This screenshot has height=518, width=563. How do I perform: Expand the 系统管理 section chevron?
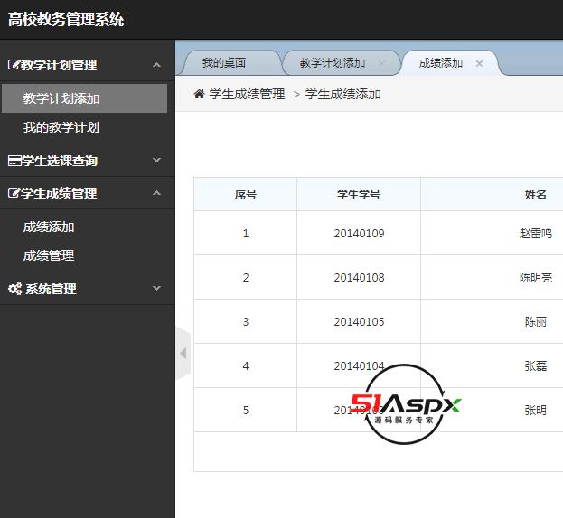[x=156, y=288]
